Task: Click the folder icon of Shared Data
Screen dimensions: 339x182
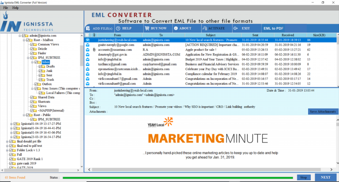Action: click(x=35, y=97)
